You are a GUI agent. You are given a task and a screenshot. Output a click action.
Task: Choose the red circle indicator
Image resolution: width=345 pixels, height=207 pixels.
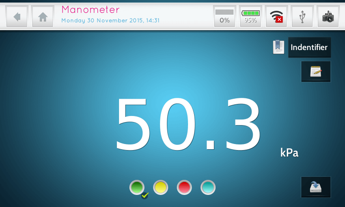[x=184, y=188]
